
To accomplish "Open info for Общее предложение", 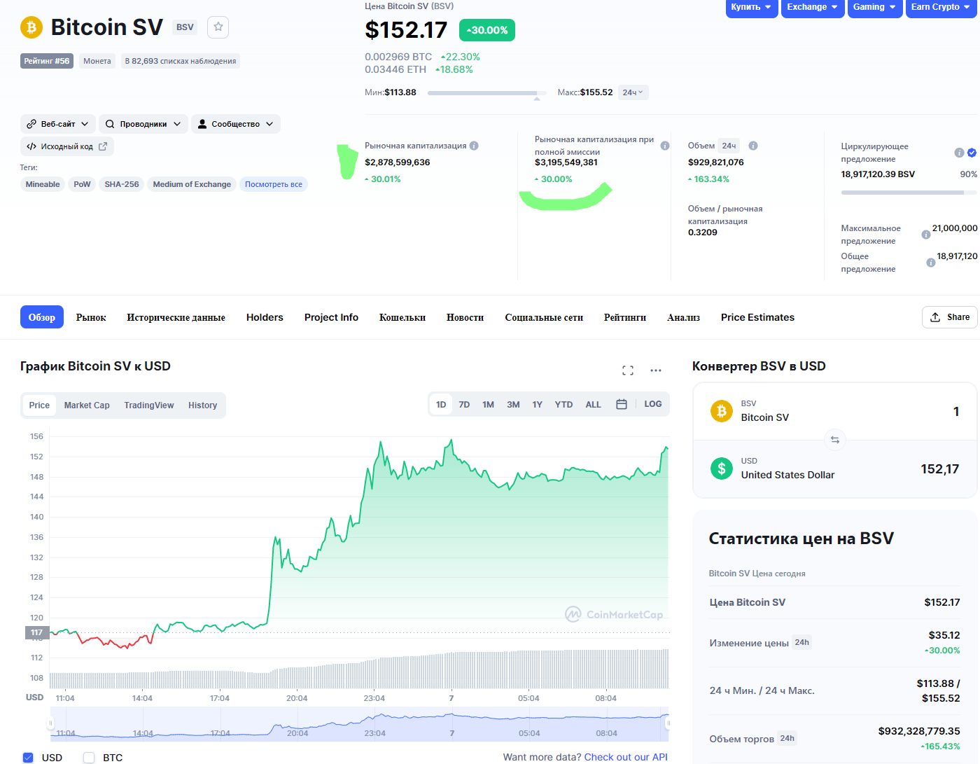I will click(x=931, y=263).
